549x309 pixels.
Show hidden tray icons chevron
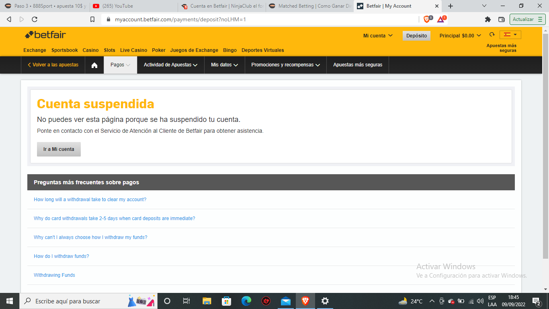pos(432,301)
